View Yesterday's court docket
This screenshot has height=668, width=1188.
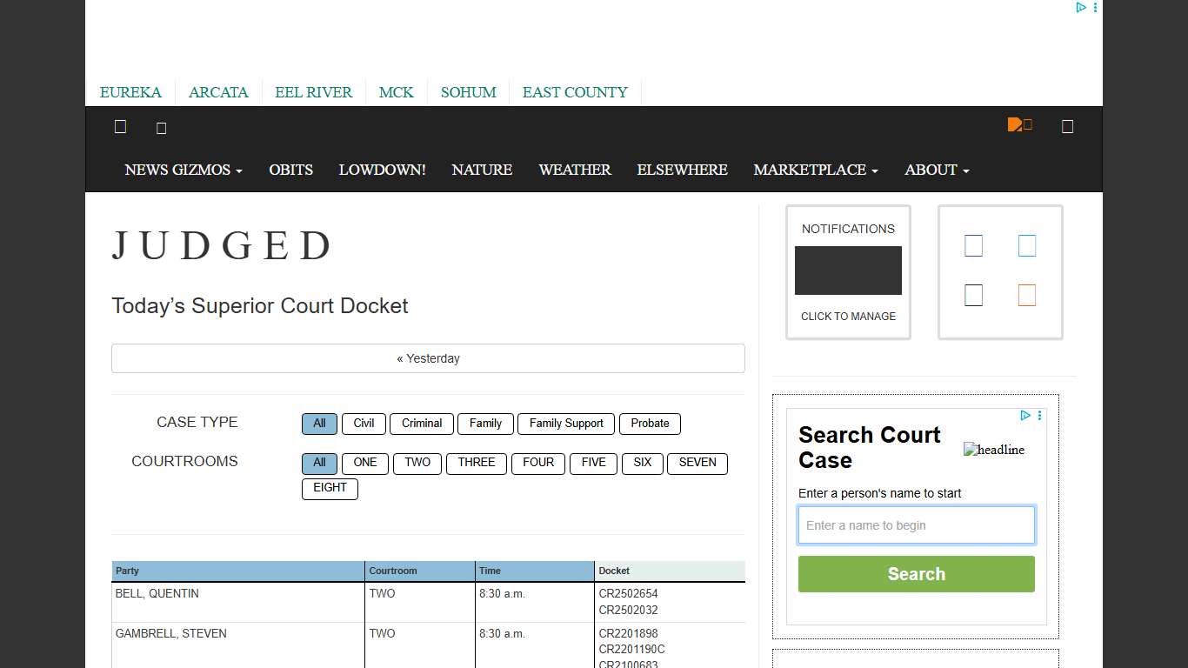coord(428,358)
